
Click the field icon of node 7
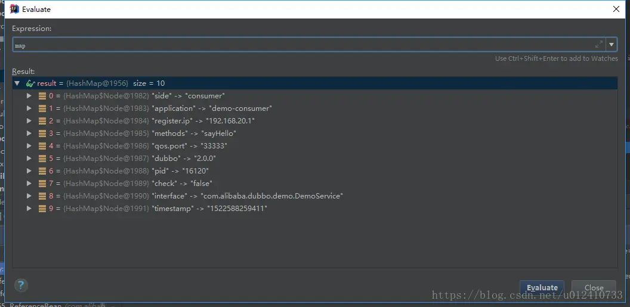[x=42, y=184]
